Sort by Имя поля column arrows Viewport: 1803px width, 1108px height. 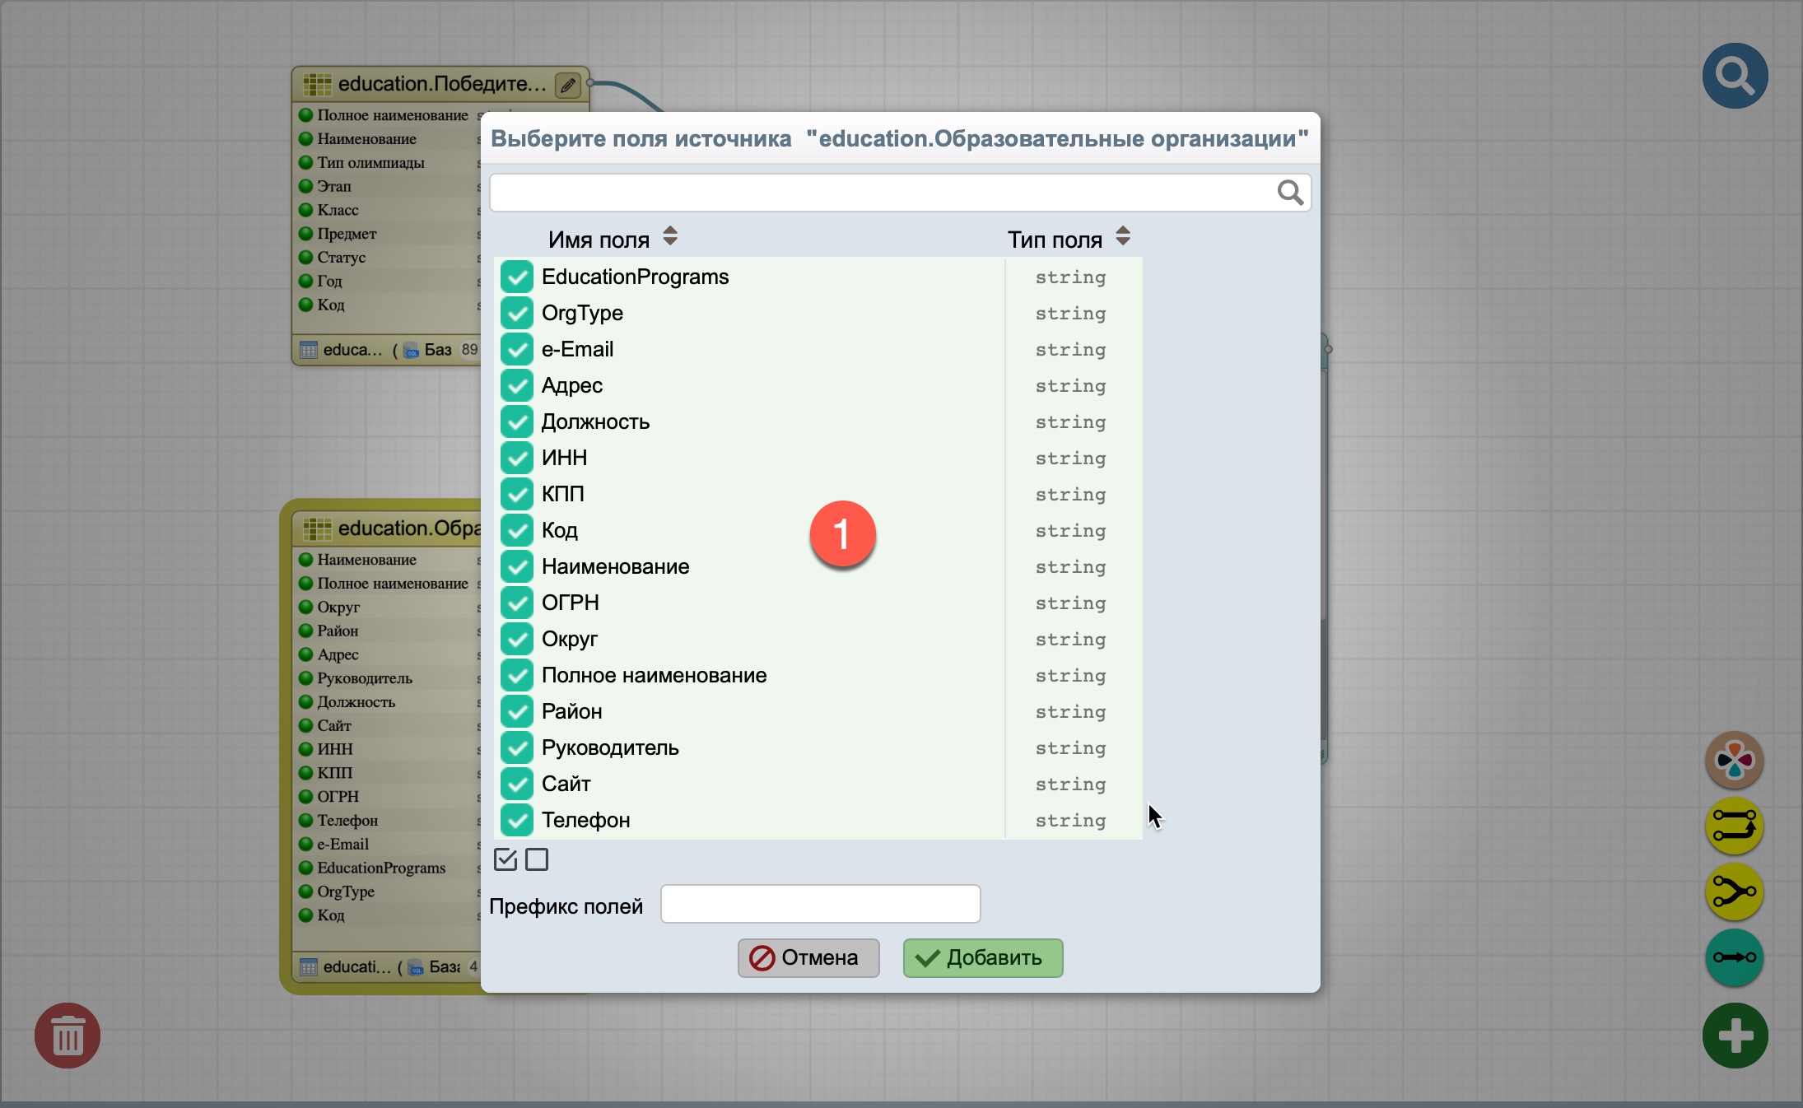pyautogui.click(x=670, y=237)
